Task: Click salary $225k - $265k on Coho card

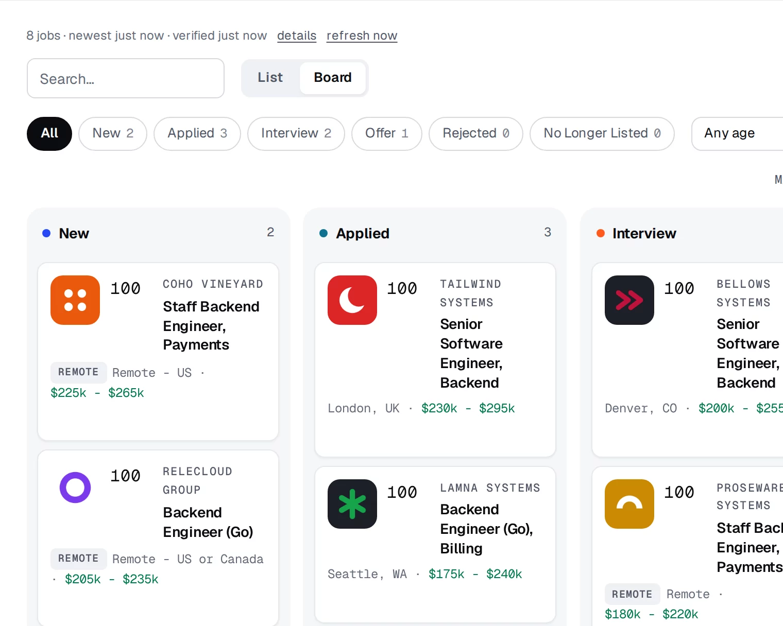Action: click(x=97, y=393)
